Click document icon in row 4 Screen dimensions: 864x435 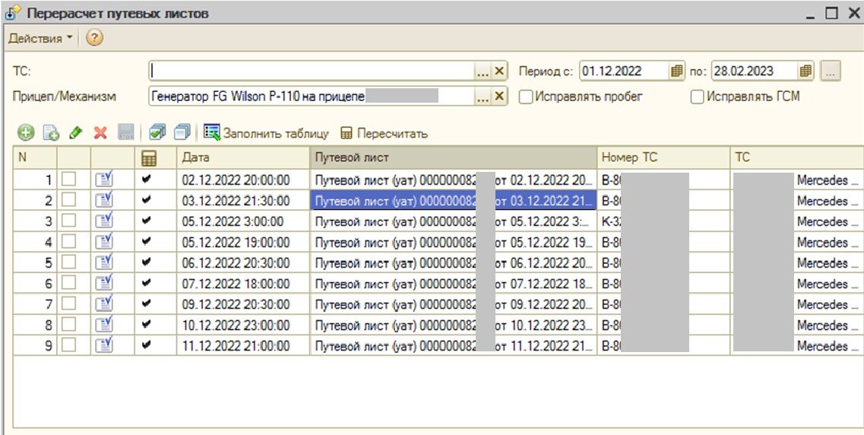[x=104, y=242]
